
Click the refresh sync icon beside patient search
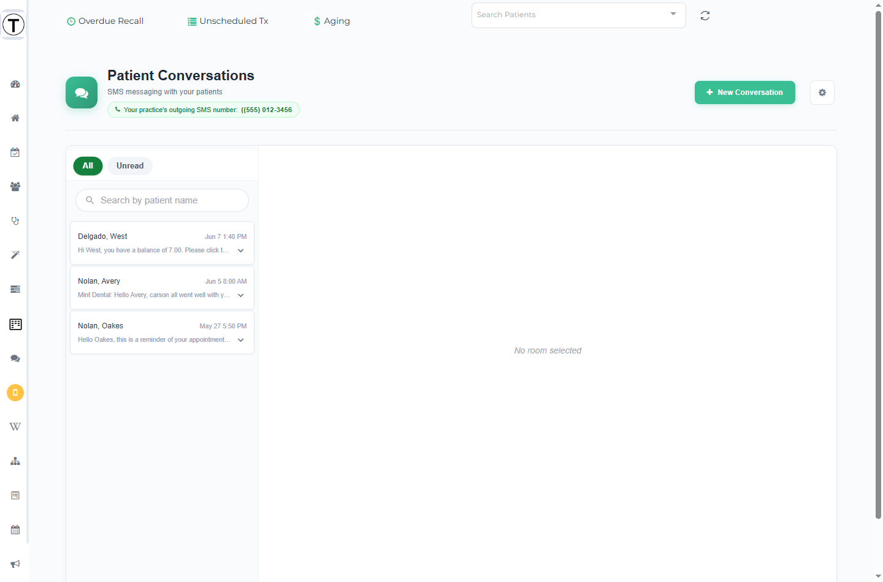(705, 15)
